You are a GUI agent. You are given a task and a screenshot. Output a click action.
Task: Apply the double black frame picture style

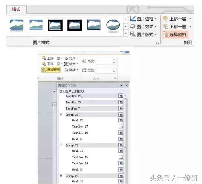point(55,25)
